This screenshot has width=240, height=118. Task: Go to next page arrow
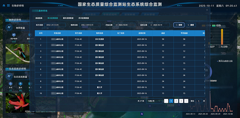tap(186, 101)
